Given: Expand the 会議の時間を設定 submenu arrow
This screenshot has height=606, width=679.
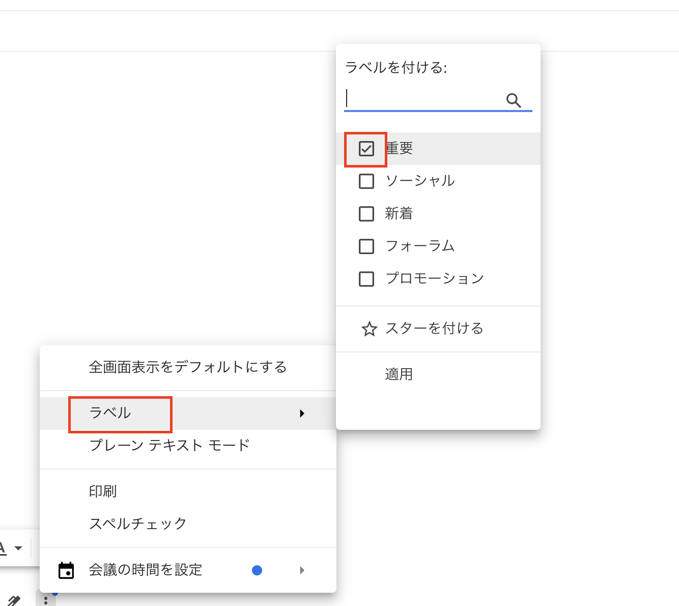Looking at the screenshot, I should (302, 570).
